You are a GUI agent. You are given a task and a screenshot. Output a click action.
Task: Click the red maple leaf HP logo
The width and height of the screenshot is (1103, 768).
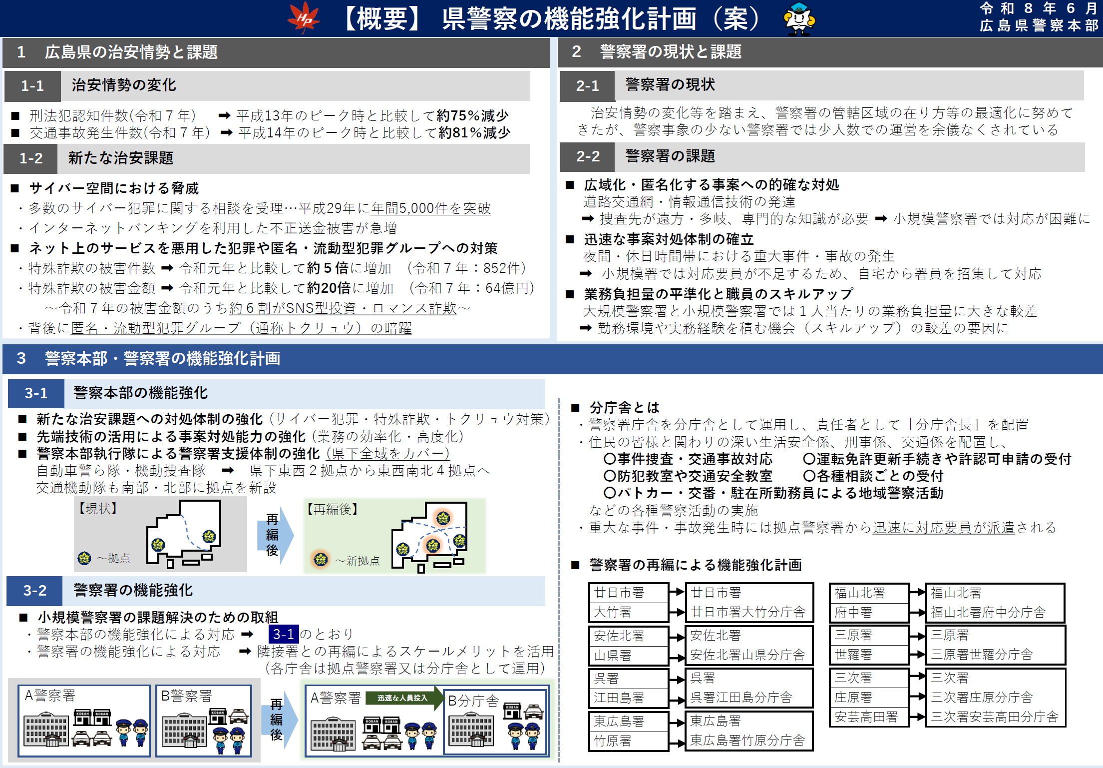304,18
